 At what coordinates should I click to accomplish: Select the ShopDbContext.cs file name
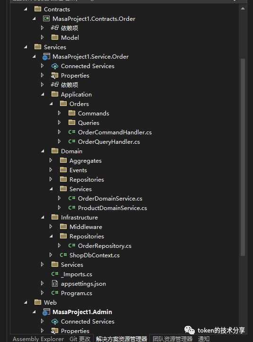tap(95, 255)
